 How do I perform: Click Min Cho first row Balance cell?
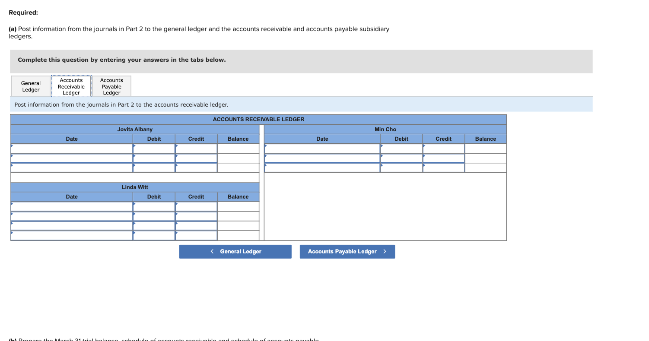486,148
